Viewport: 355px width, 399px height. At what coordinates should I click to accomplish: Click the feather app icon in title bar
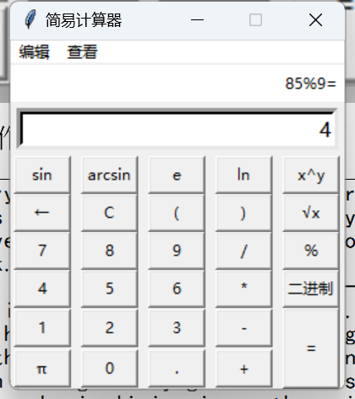click(30, 19)
